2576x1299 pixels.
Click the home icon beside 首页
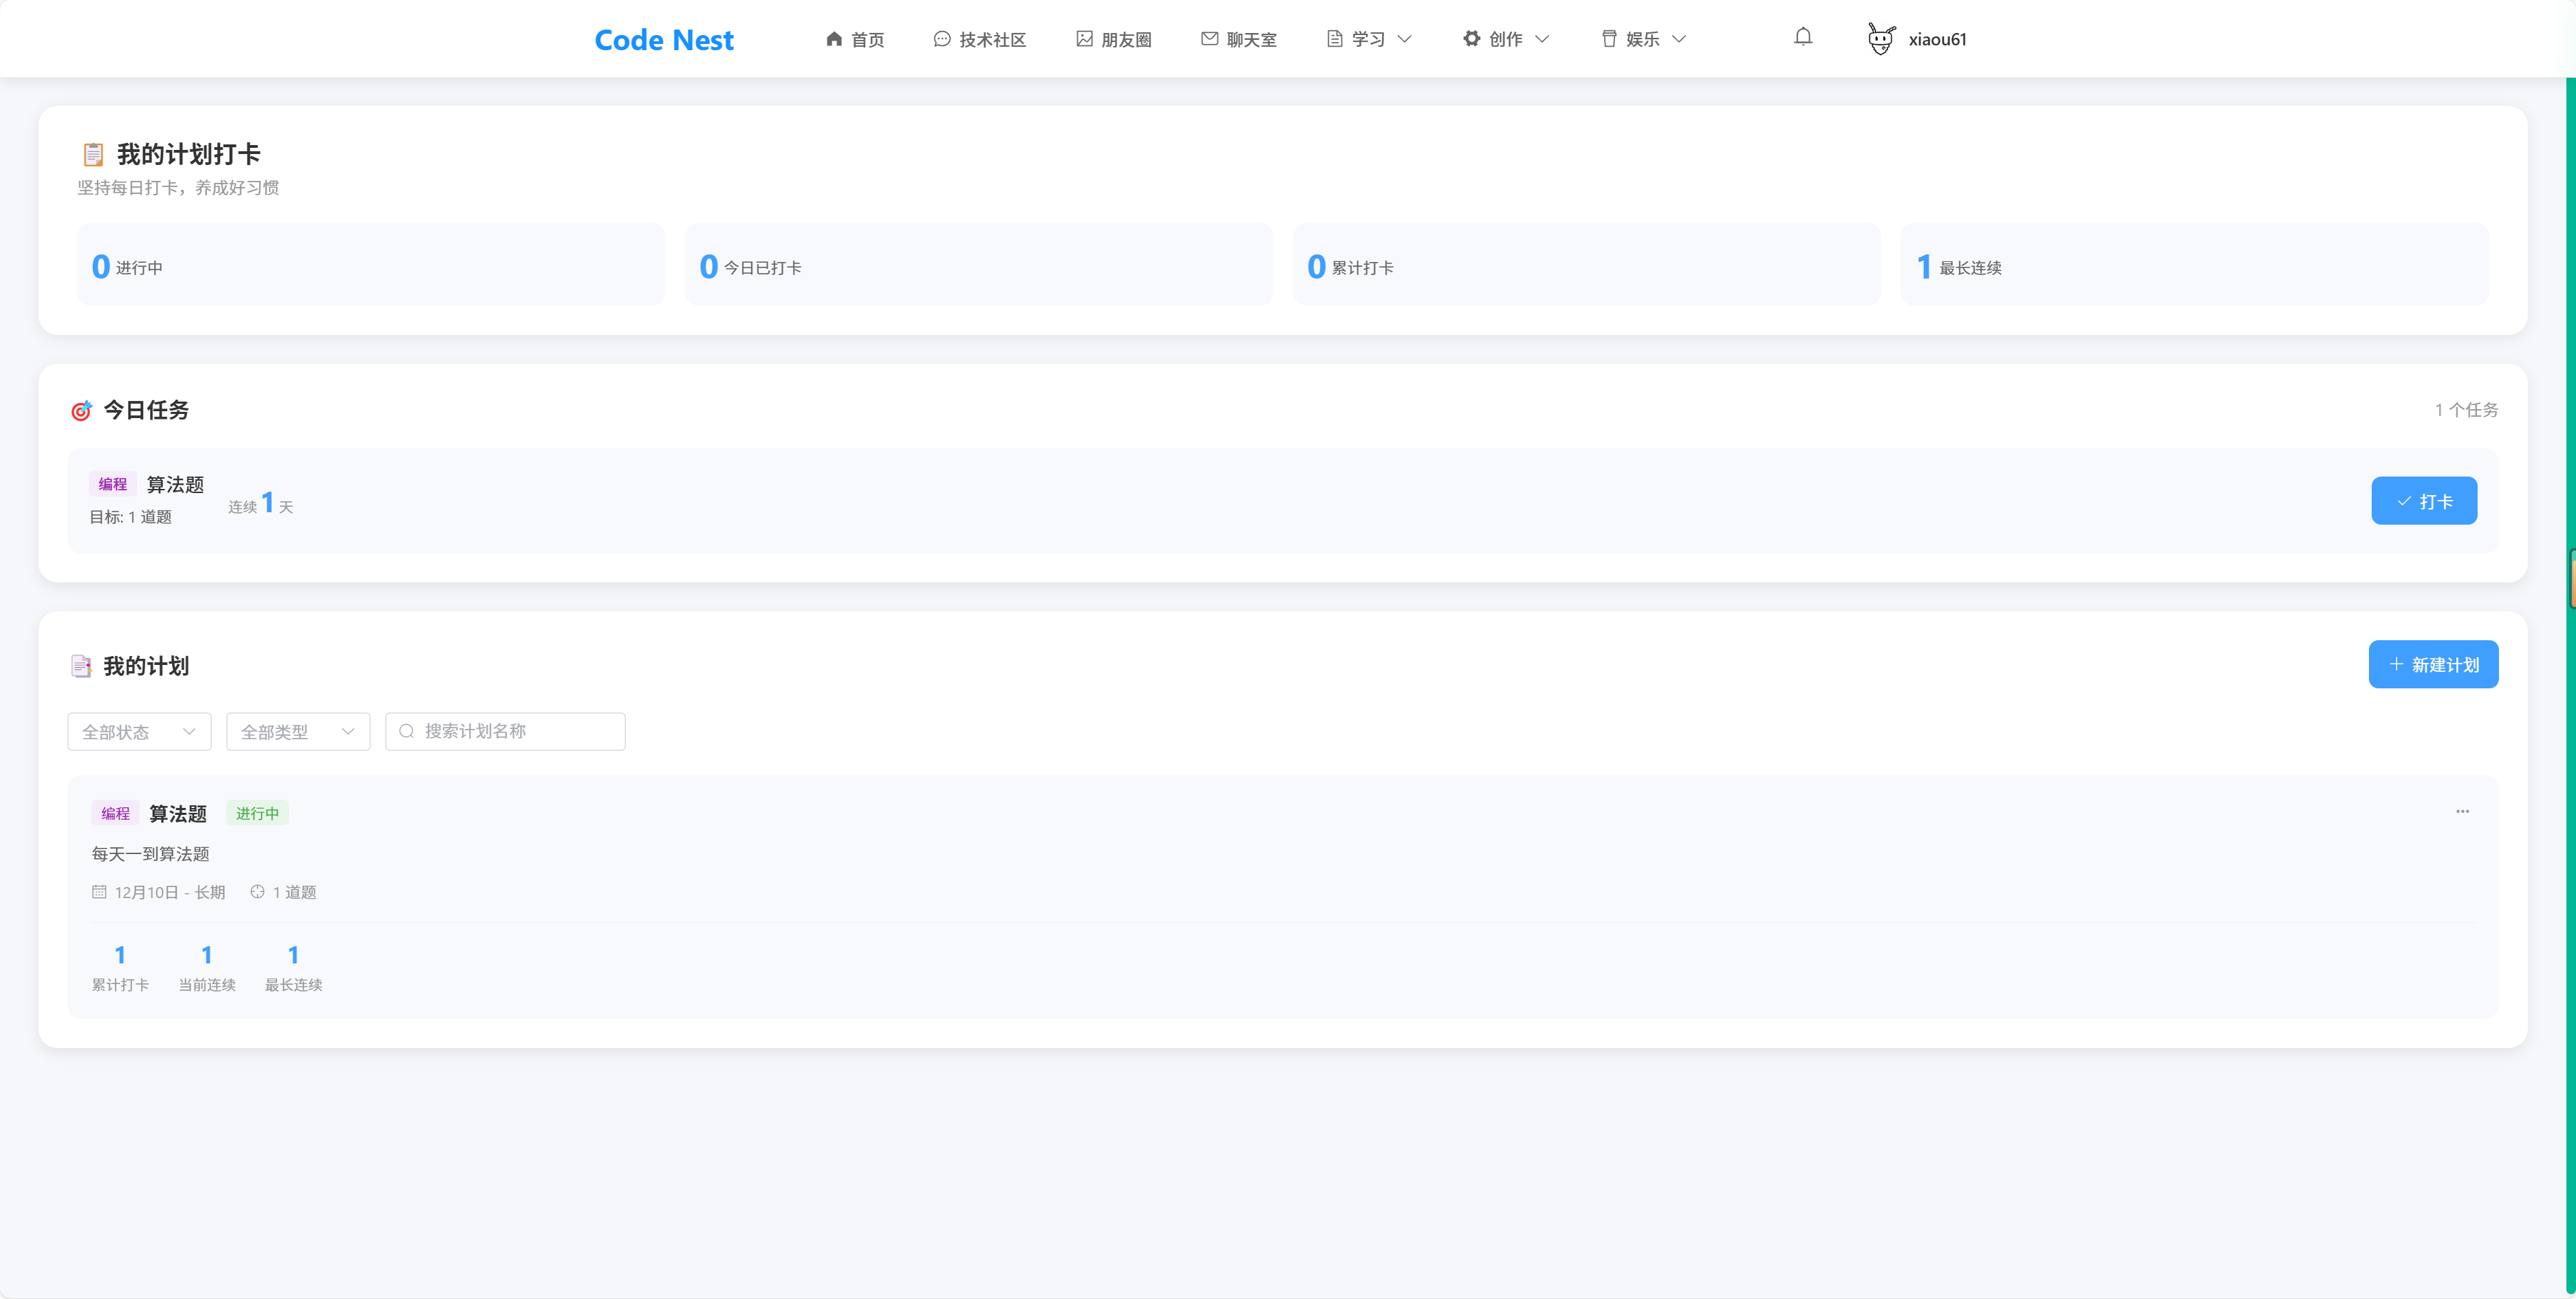[x=834, y=39]
